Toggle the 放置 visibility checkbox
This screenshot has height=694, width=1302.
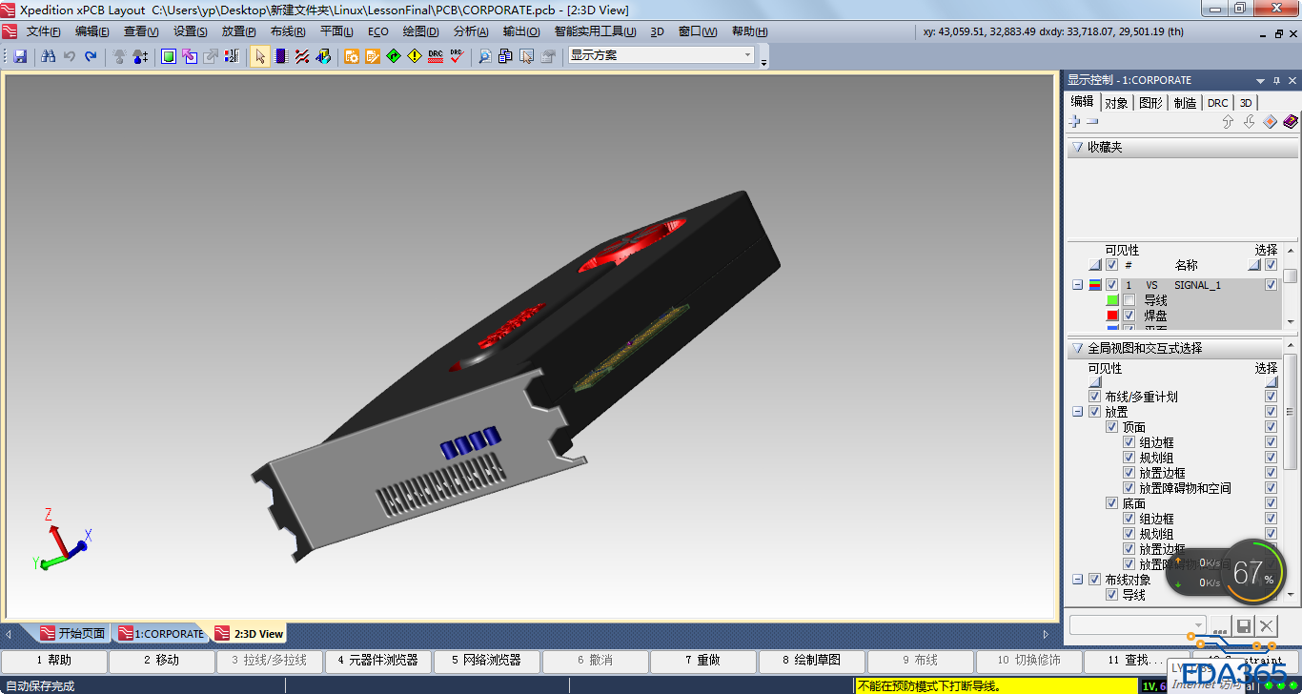pyautogui.click(x=1095, y=412)
